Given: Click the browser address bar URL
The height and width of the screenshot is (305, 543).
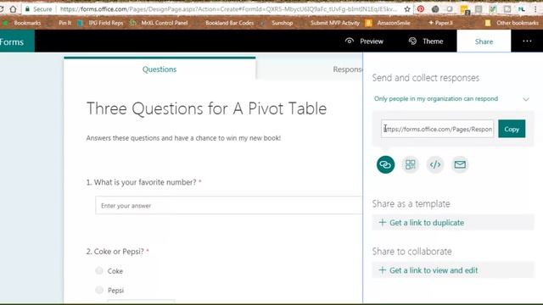Looking at the screenshot, I should point(228,9).
